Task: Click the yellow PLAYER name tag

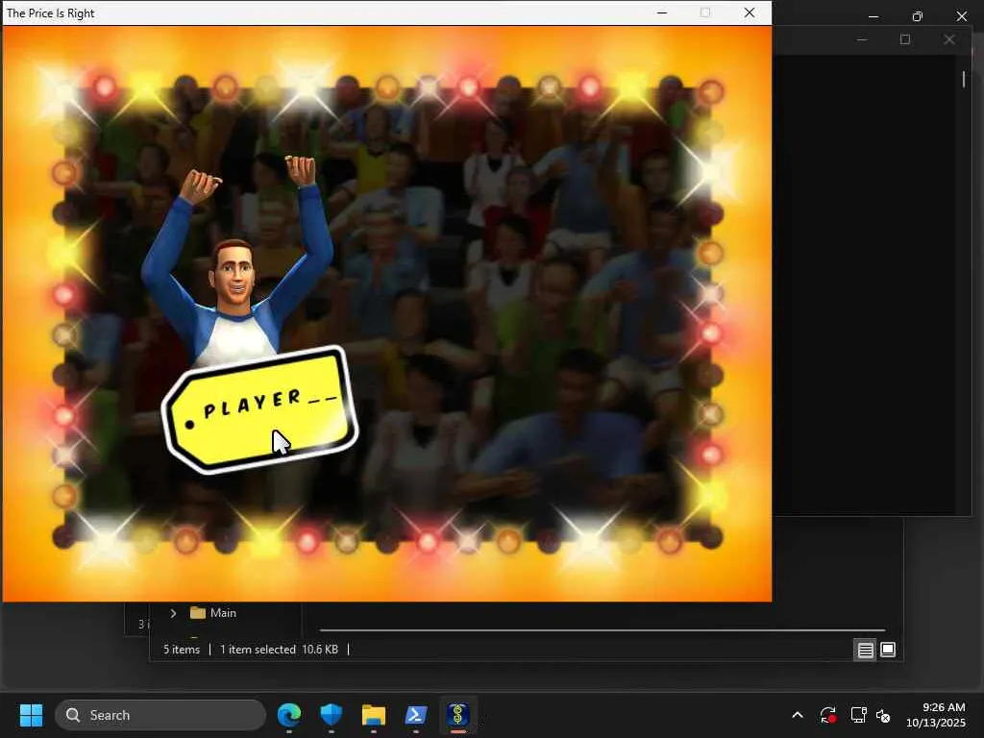Action: coord(259,409)
